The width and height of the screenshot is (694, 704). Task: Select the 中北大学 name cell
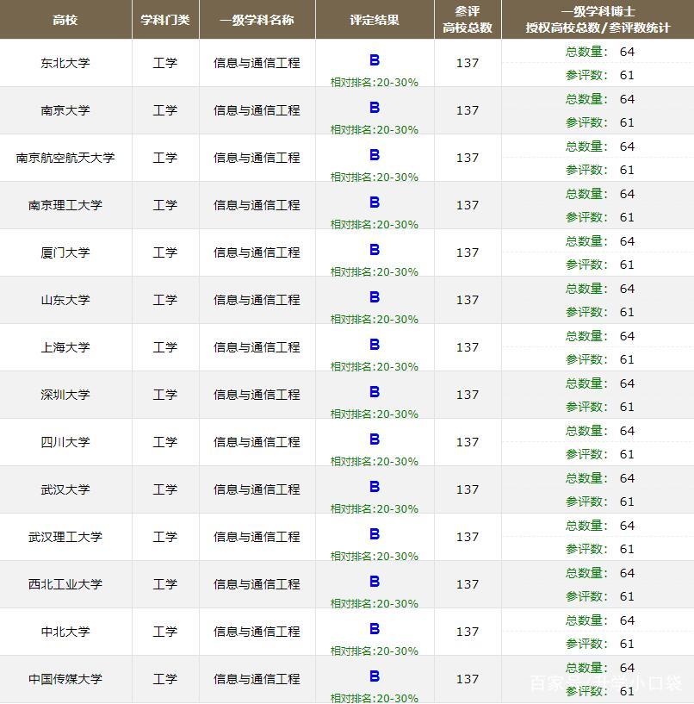click(65, 632)
